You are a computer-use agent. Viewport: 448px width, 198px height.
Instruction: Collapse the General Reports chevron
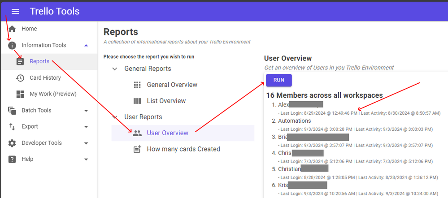click(x=114, y=69)
